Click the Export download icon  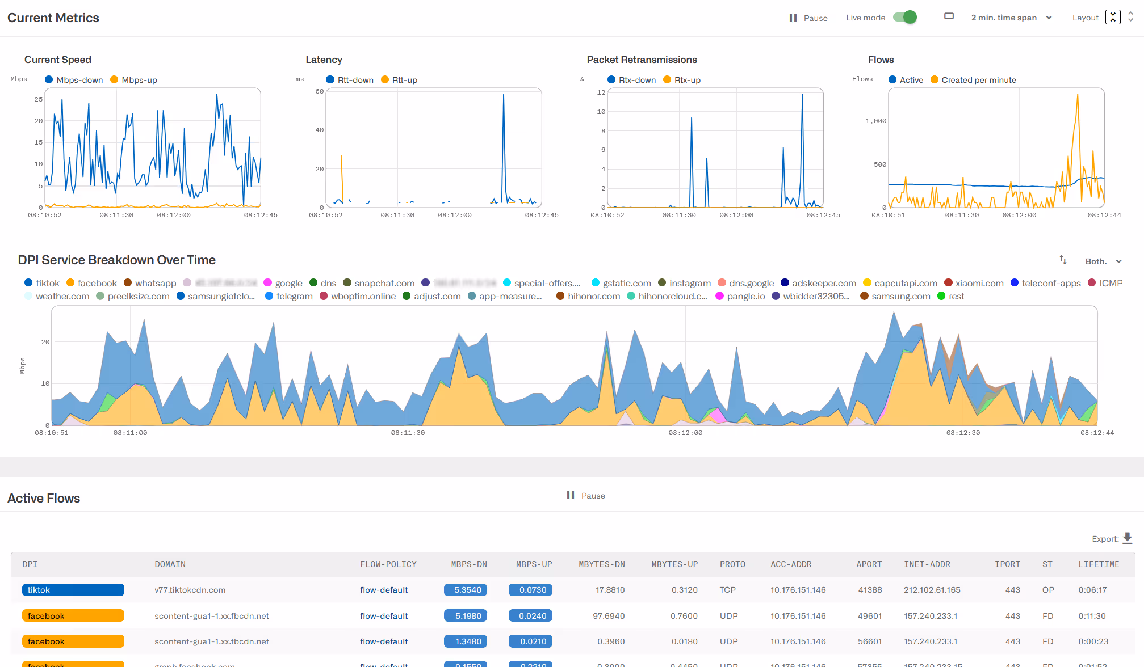1128,538
